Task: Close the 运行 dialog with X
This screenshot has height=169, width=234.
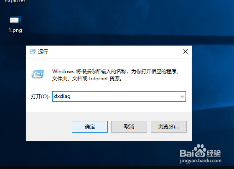Action: (x=186, y=51)
